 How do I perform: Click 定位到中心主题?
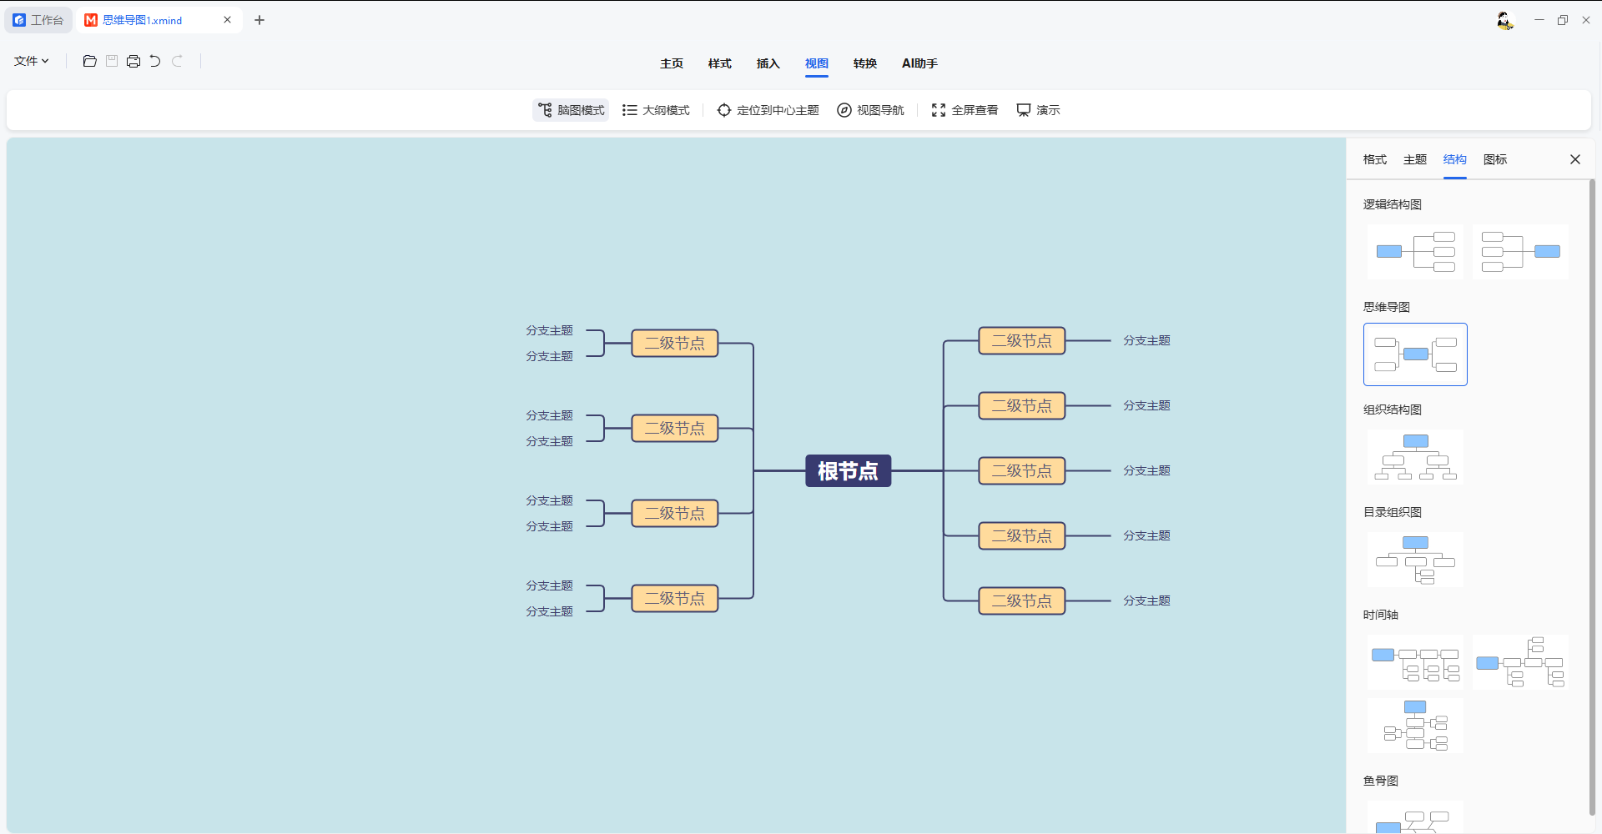[768, 110]
